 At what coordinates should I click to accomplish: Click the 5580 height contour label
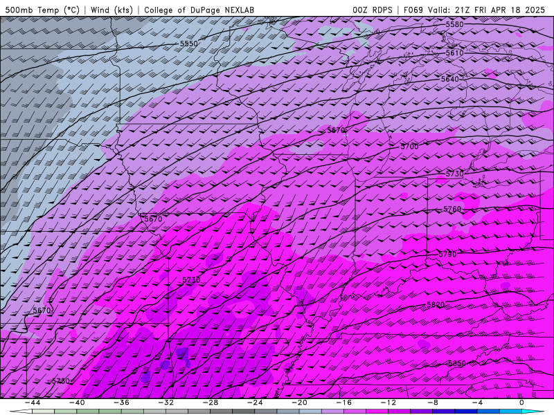[x=455, y=24]
